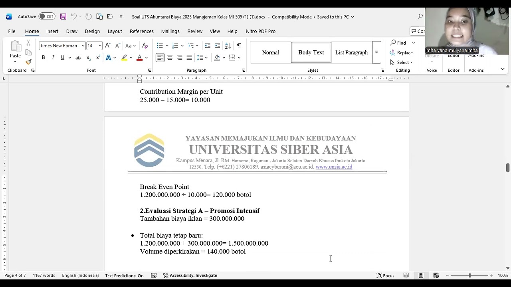Click the Sort A-Z icon
The height and width of the screenshot is (287, 511).
(x=228, y=45)
